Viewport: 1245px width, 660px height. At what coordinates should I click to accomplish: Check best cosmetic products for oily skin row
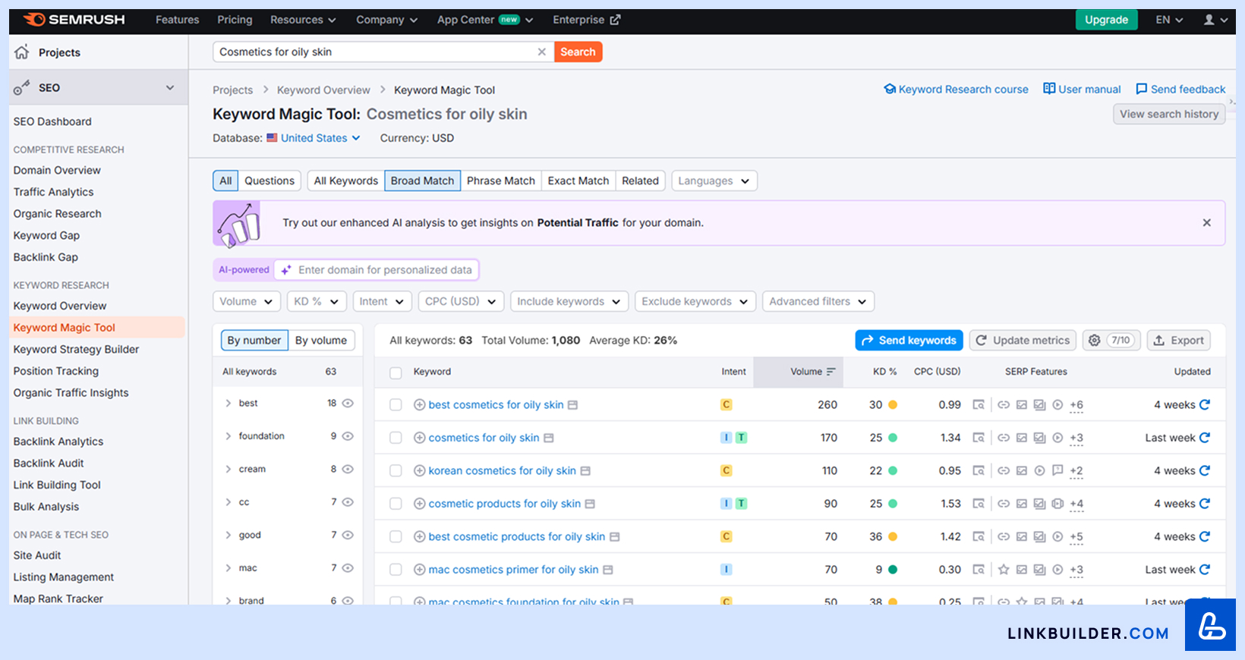click(x=396, y=537)
